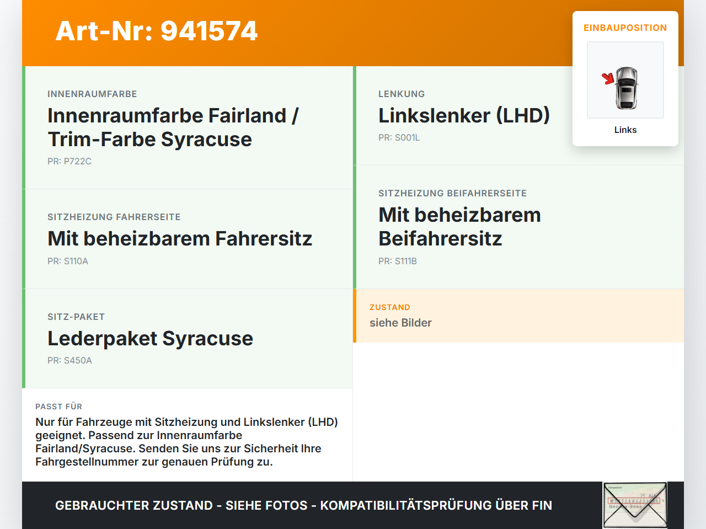Click the LENKUNG label

[402, 94]
